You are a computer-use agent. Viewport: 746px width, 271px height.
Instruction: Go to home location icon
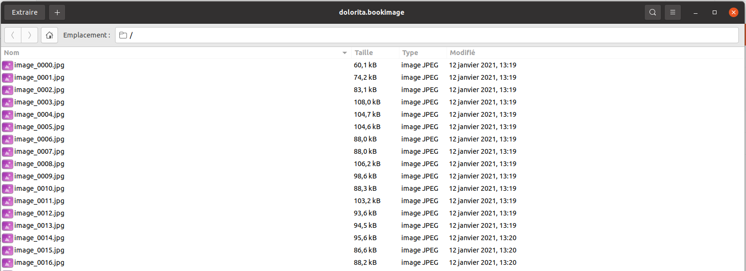tap(49, 35)
